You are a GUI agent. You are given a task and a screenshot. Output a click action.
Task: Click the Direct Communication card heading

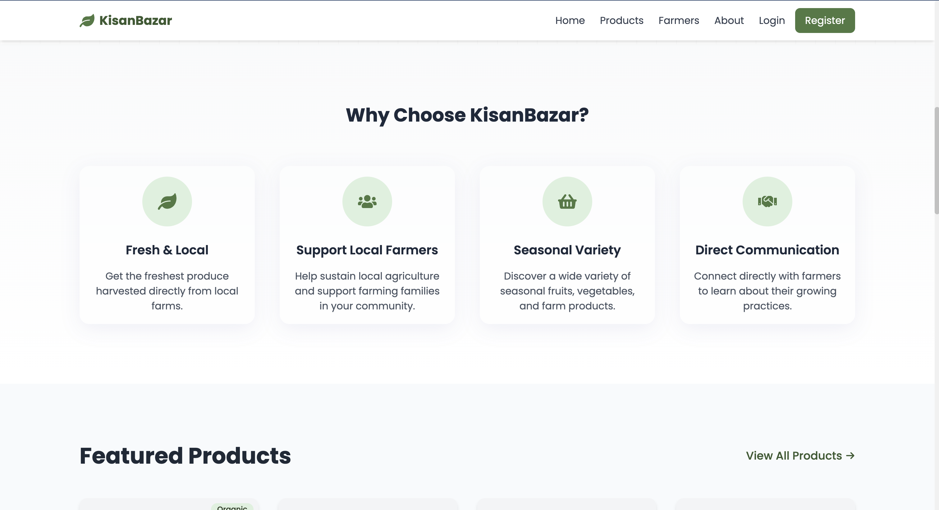[x=767, y=250]
